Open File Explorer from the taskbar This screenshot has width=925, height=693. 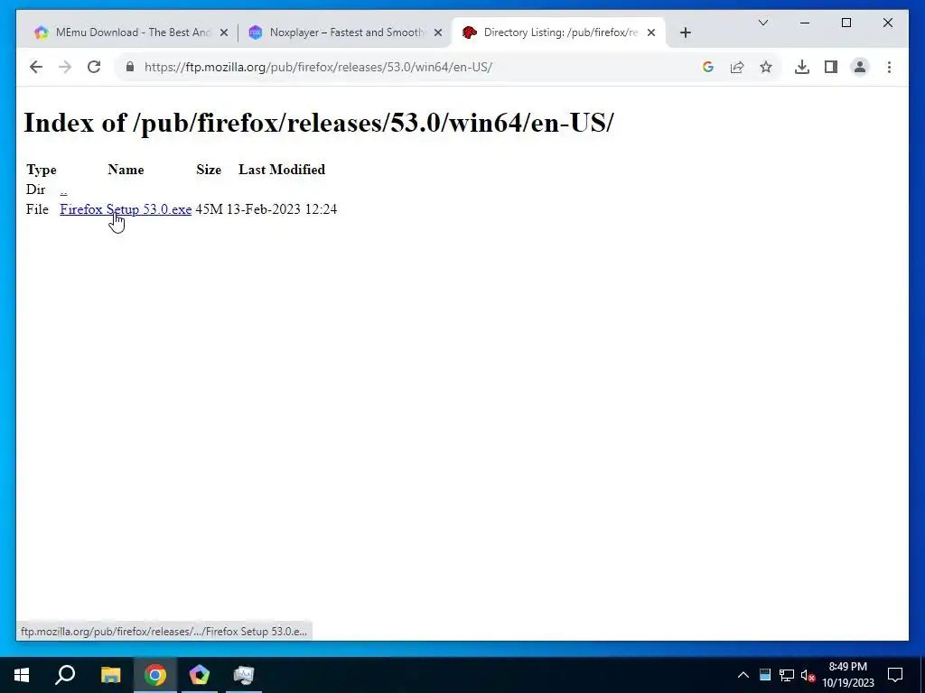[x=110, y=675]
